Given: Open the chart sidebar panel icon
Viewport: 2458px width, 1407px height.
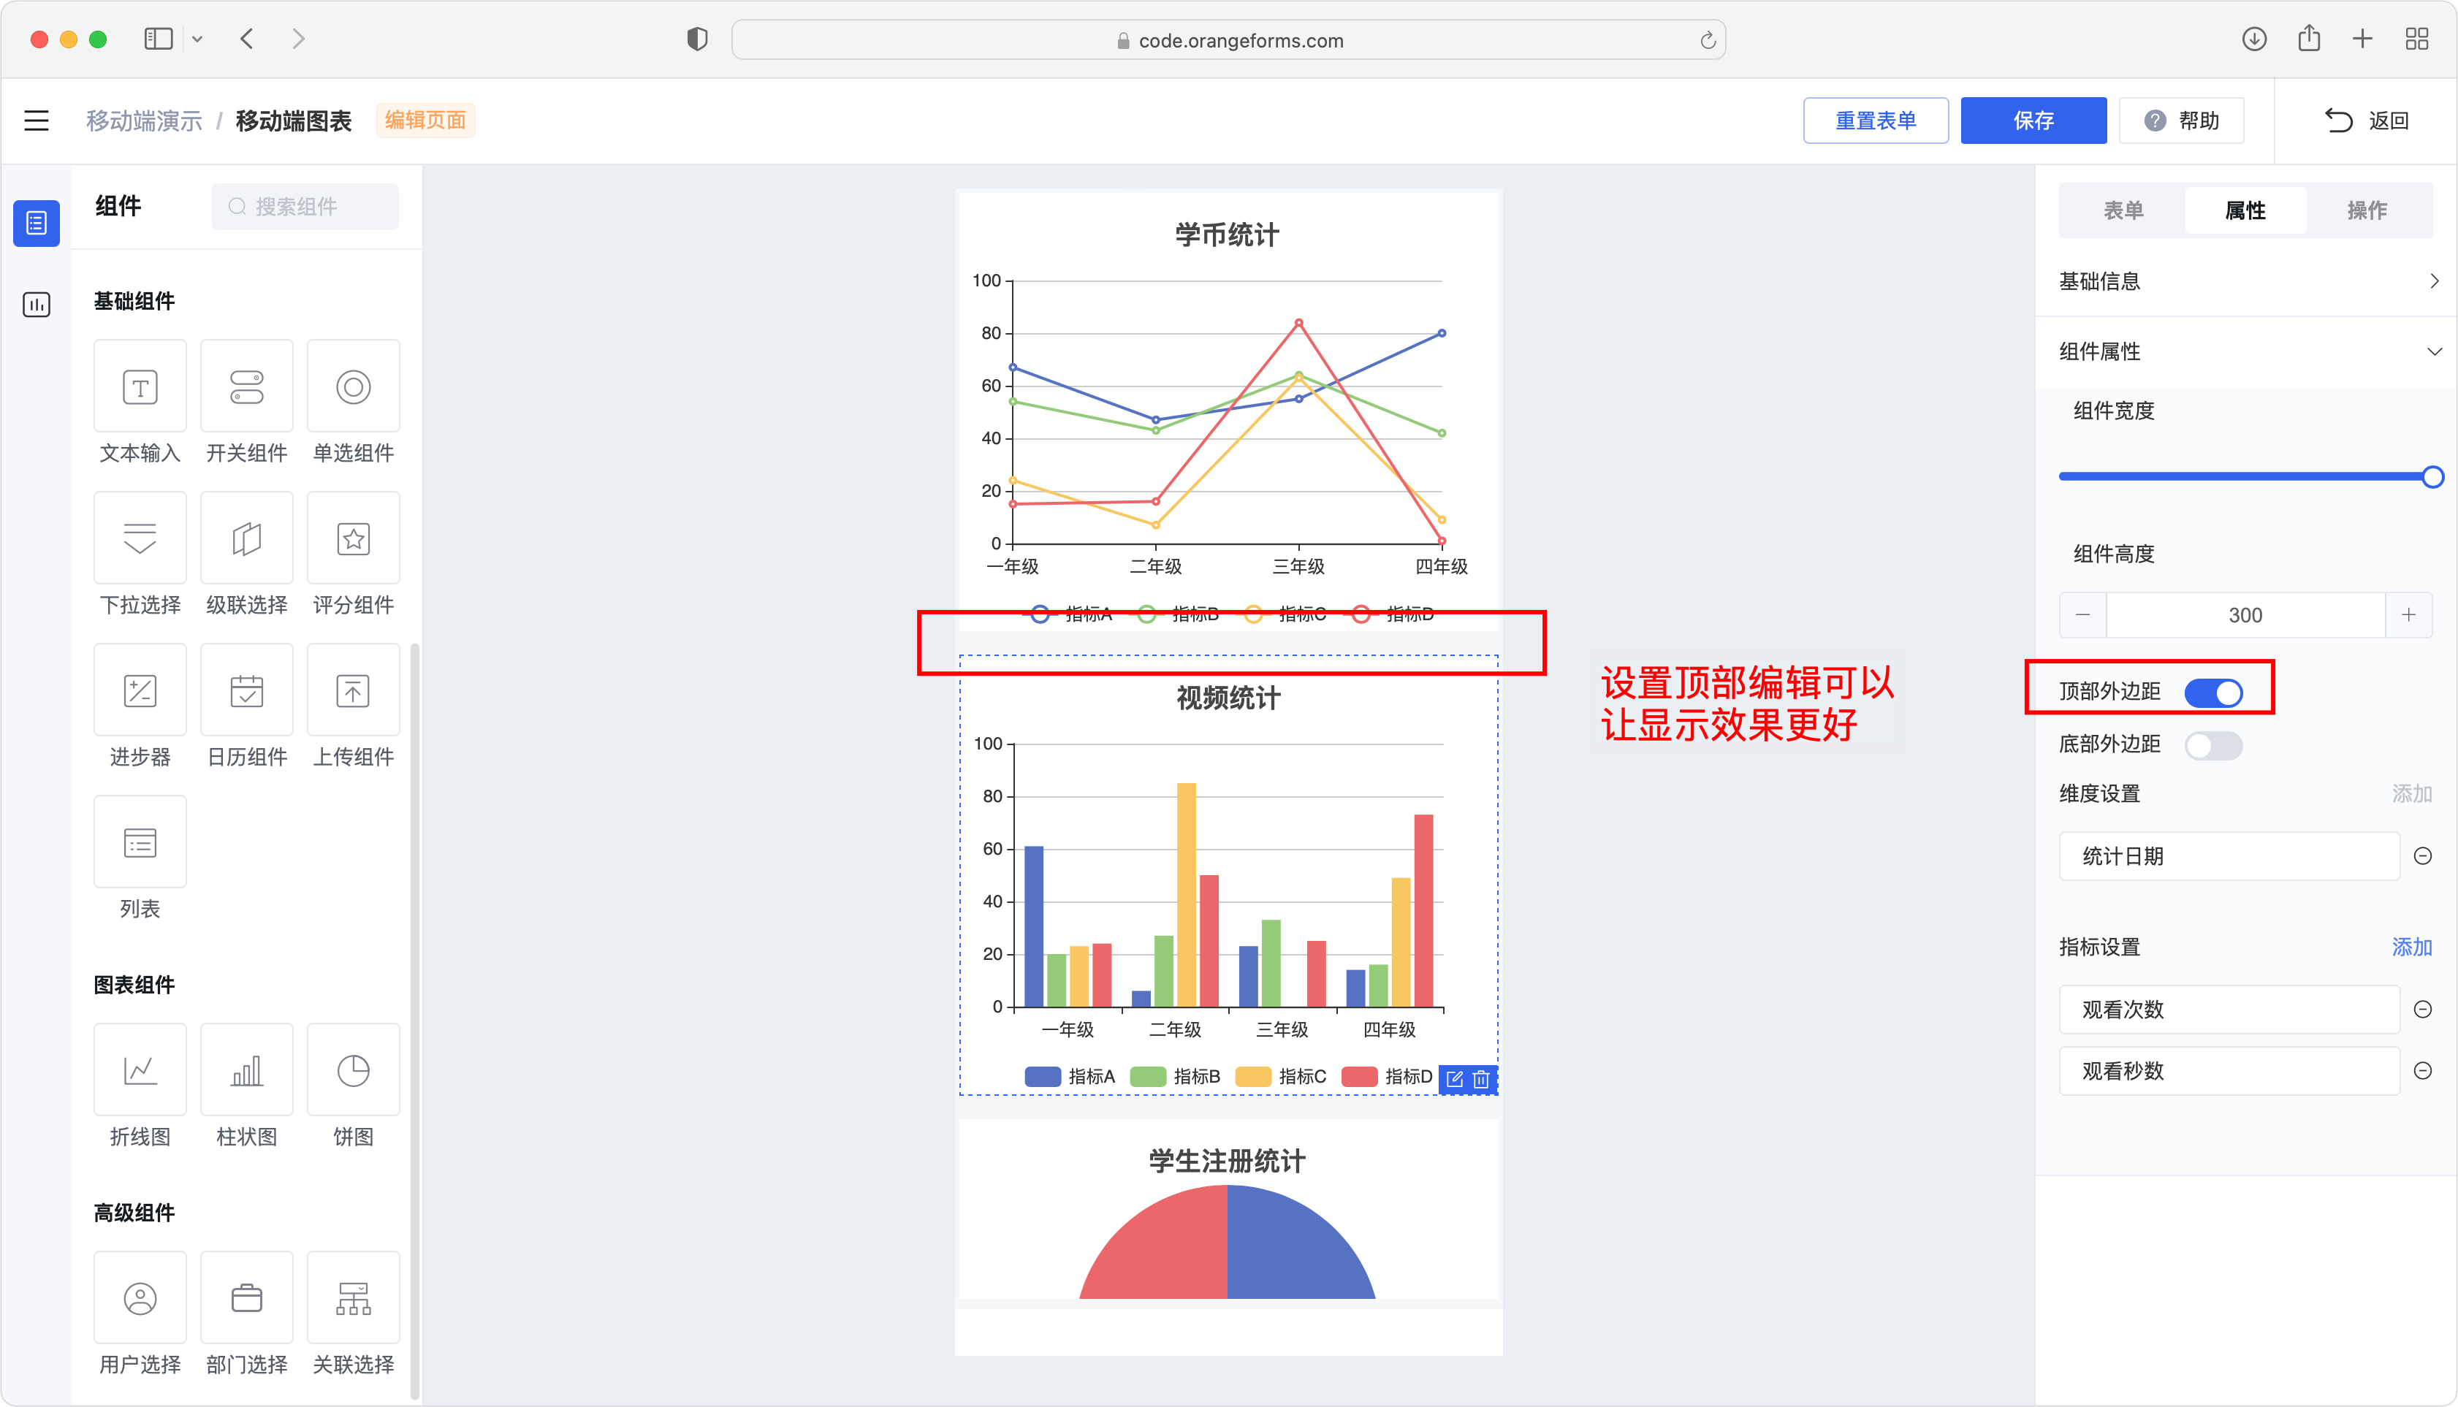Looking at the screenshot, I should (37, 305).
